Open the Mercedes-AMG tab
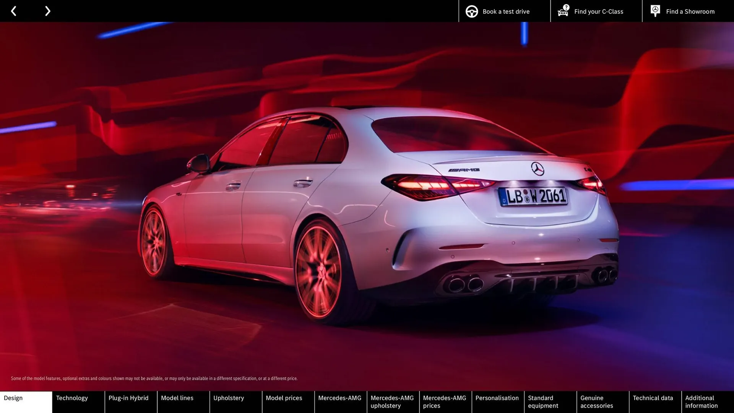Screen dimensions: 734x413 pyautogui.click(x=340, y=402)
